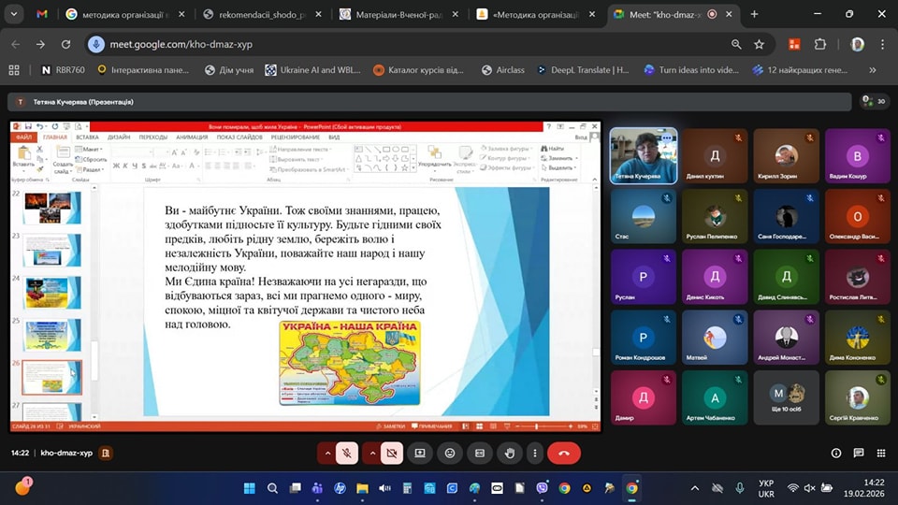Click Тетяна Кучерява's video tile
This screenshot has width=898, height=505.
coord(644,154)
